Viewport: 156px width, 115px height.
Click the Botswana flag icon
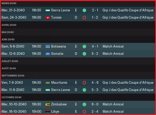pyautogui.click(x=48, y=47)
